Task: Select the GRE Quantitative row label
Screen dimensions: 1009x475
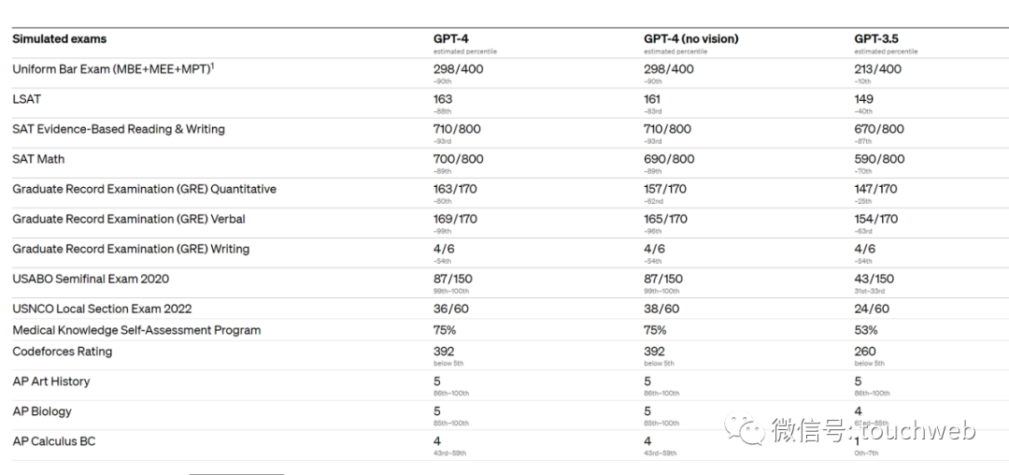Action: [144, 189]
